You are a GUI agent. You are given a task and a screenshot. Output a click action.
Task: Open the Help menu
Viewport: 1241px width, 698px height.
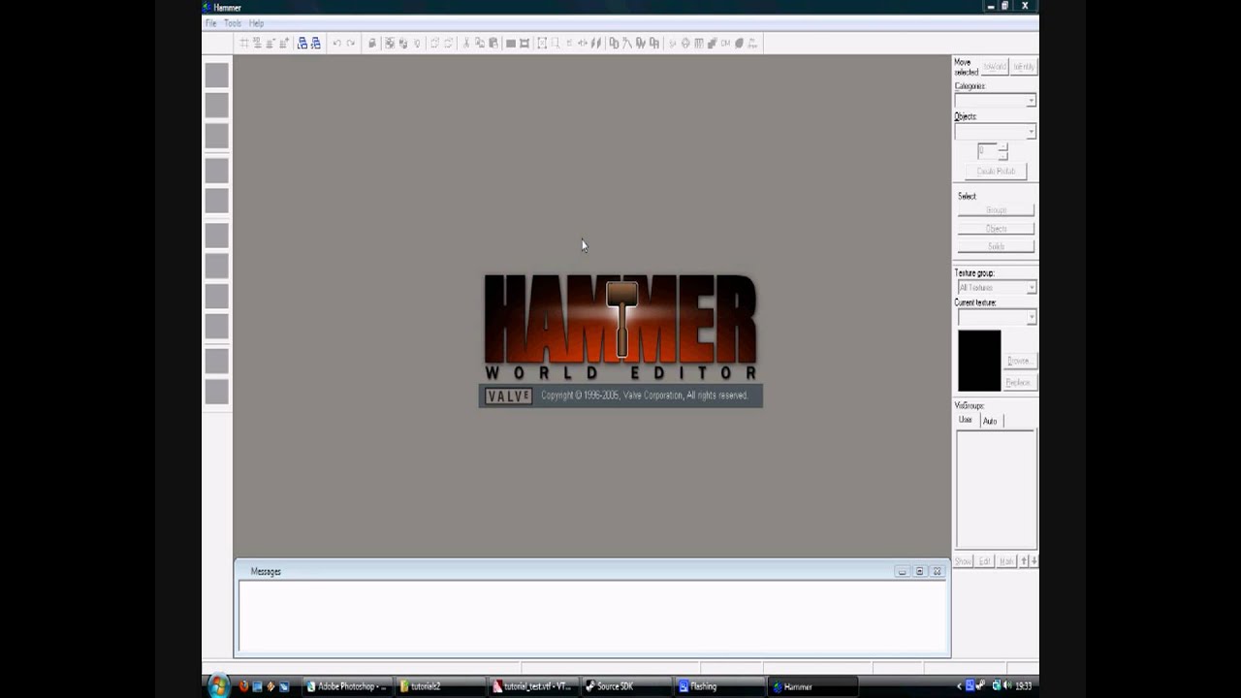tap(256, 23)
